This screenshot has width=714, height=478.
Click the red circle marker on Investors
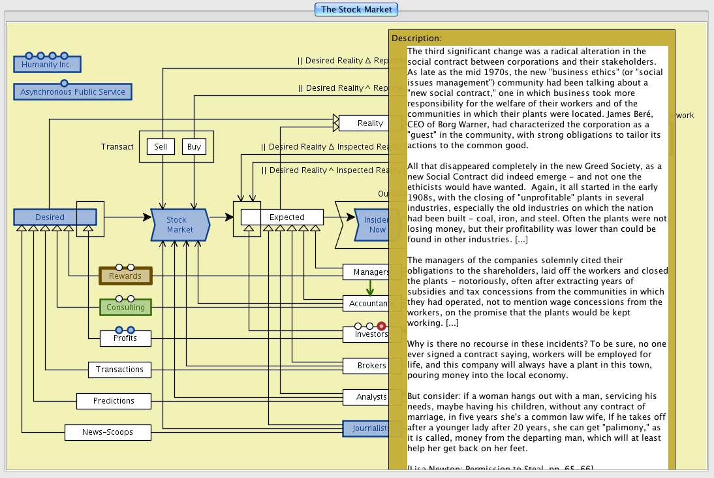coord(382,326)
